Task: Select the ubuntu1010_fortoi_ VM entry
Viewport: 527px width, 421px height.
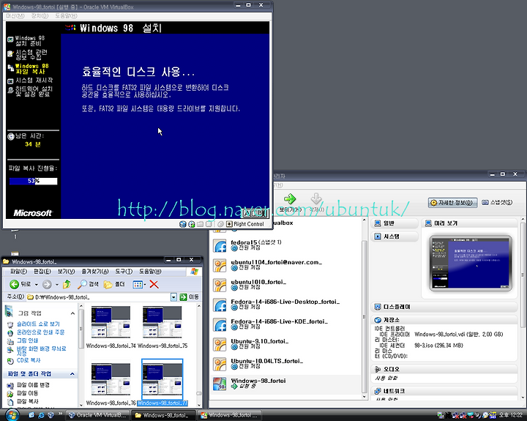Action: 286,285
